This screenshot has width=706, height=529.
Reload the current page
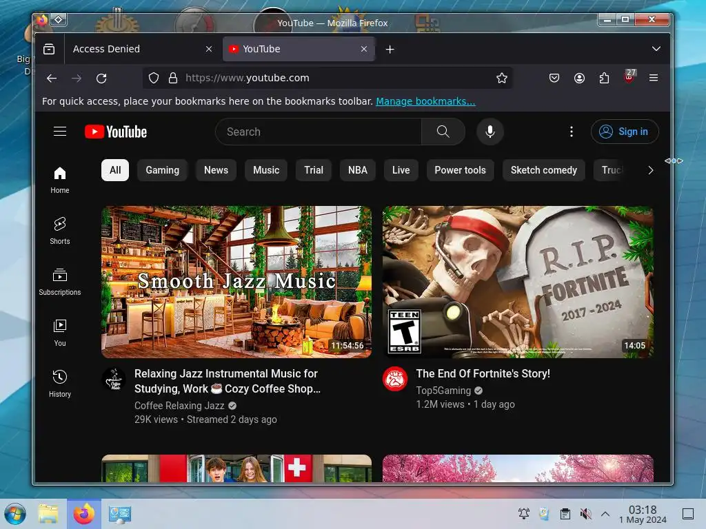pyautogui.click(x=101, y=79)
